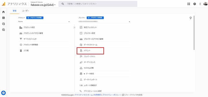Click the コンバージョン flag icon
This screenshot has height=97, width=208.
point(81,56)
